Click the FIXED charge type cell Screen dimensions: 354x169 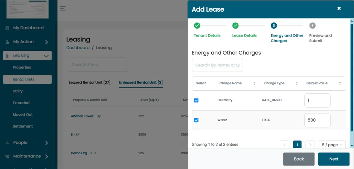266,120
